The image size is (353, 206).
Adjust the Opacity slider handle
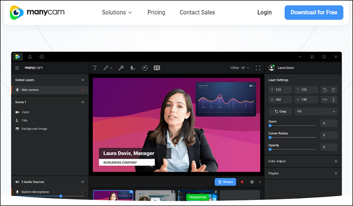point(270,149)
